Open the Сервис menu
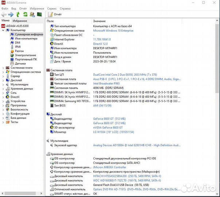This screenshot has height=197, width=220. (x=52, y=8)
